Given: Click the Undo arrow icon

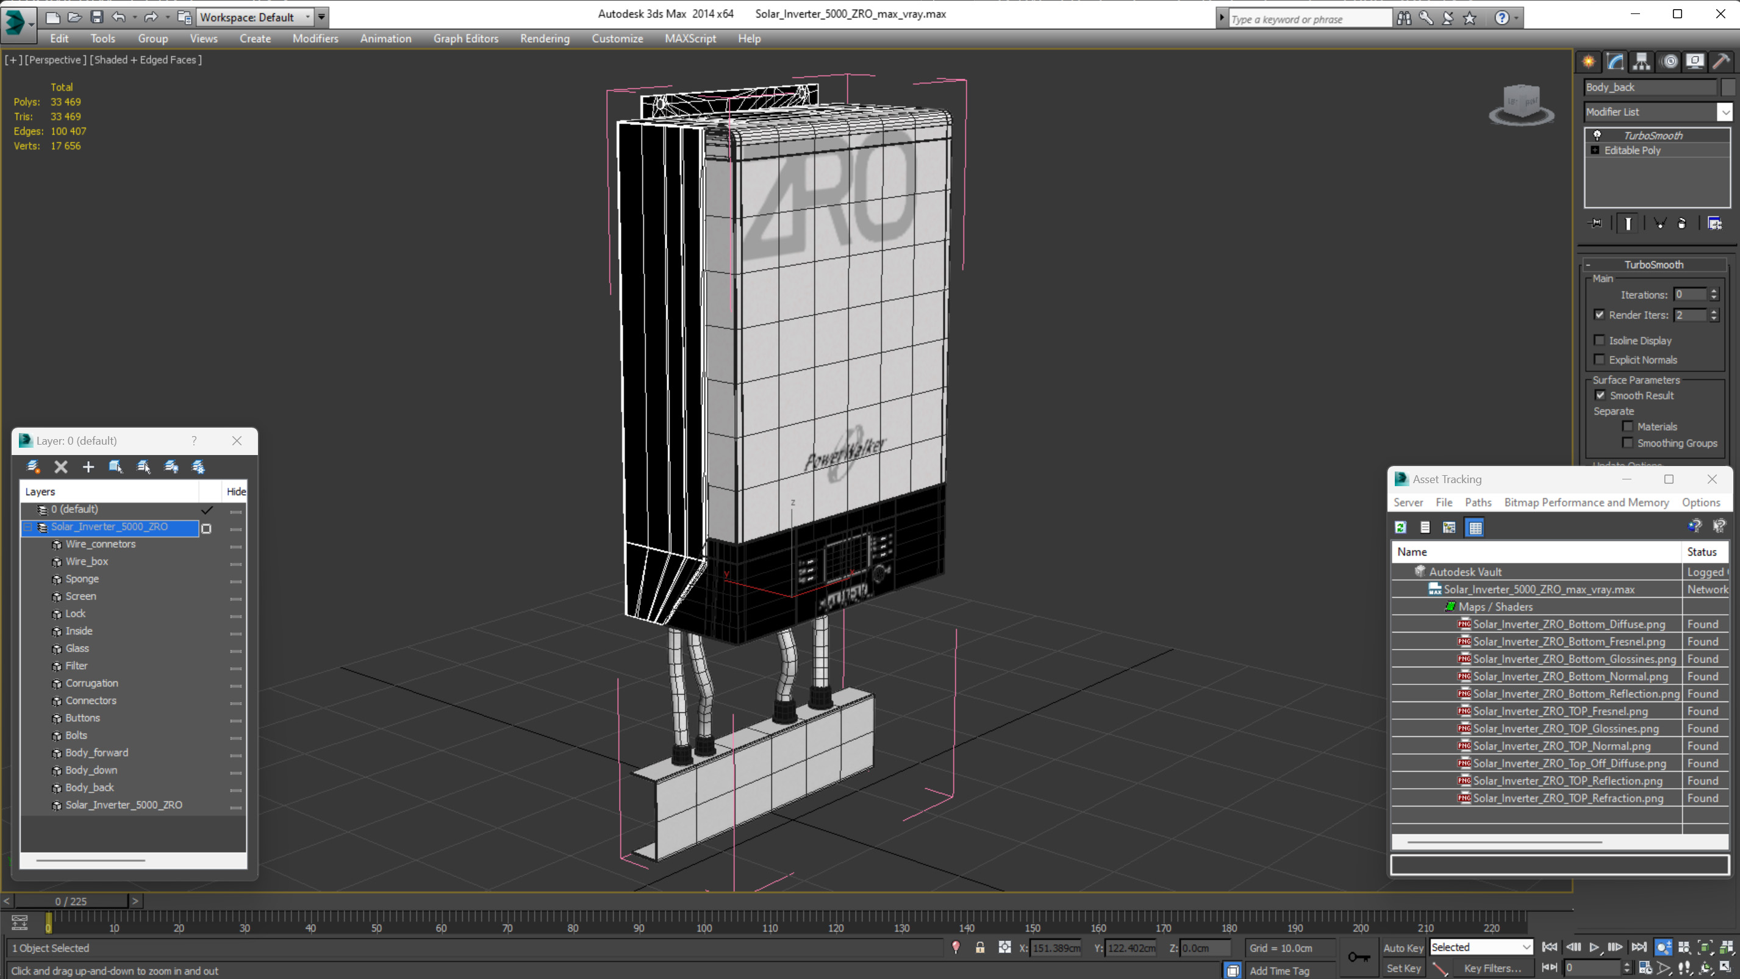Looking at the screenshot, I should [118, 17].
